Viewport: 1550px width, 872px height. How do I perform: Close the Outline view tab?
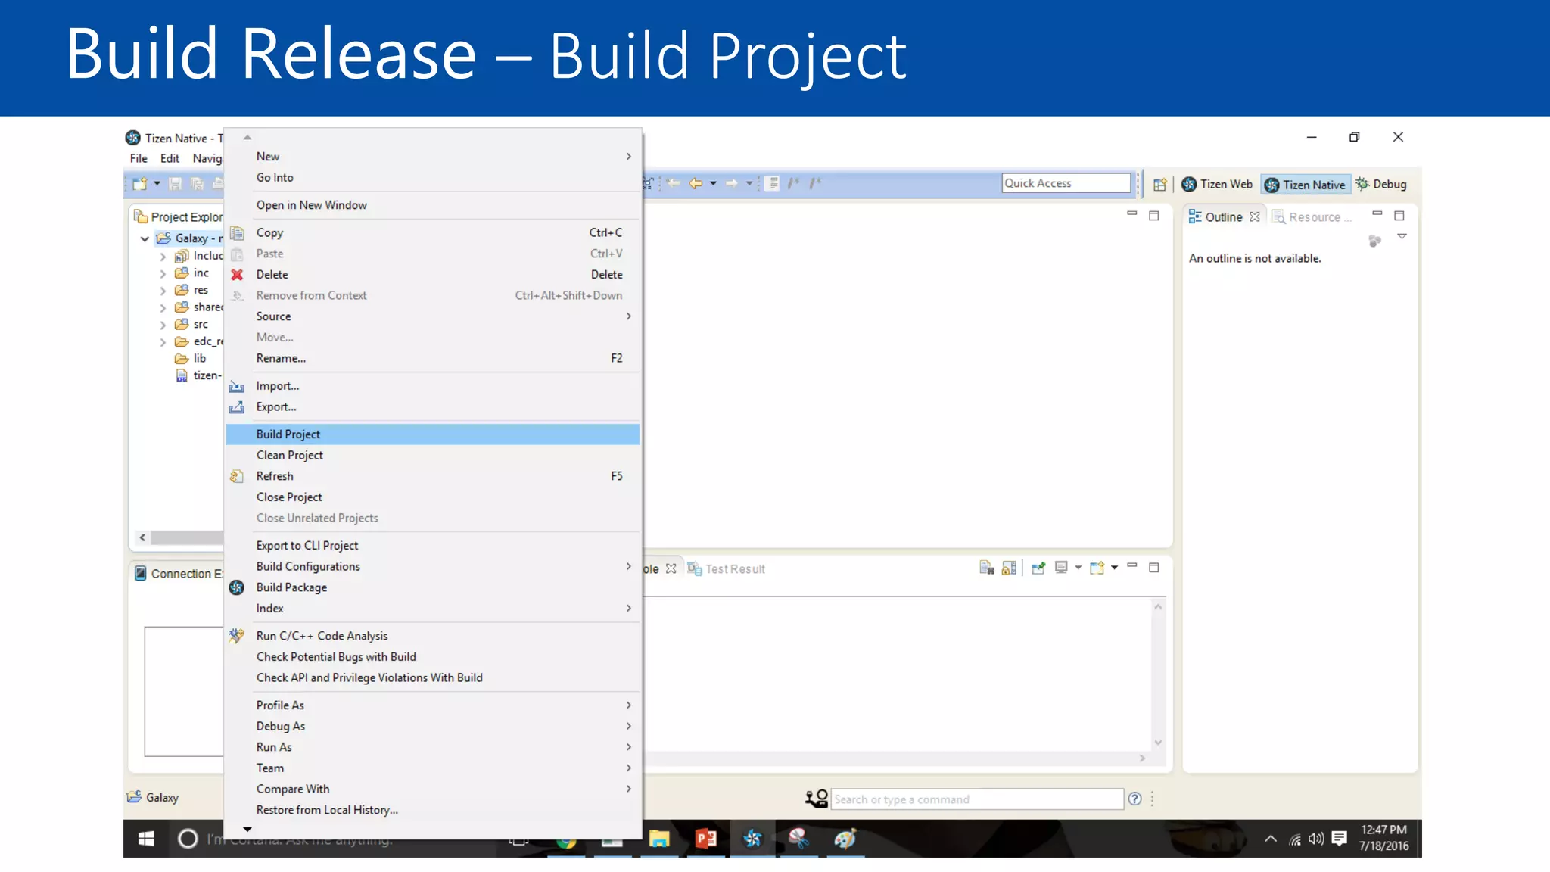[x=1255, y=217]
